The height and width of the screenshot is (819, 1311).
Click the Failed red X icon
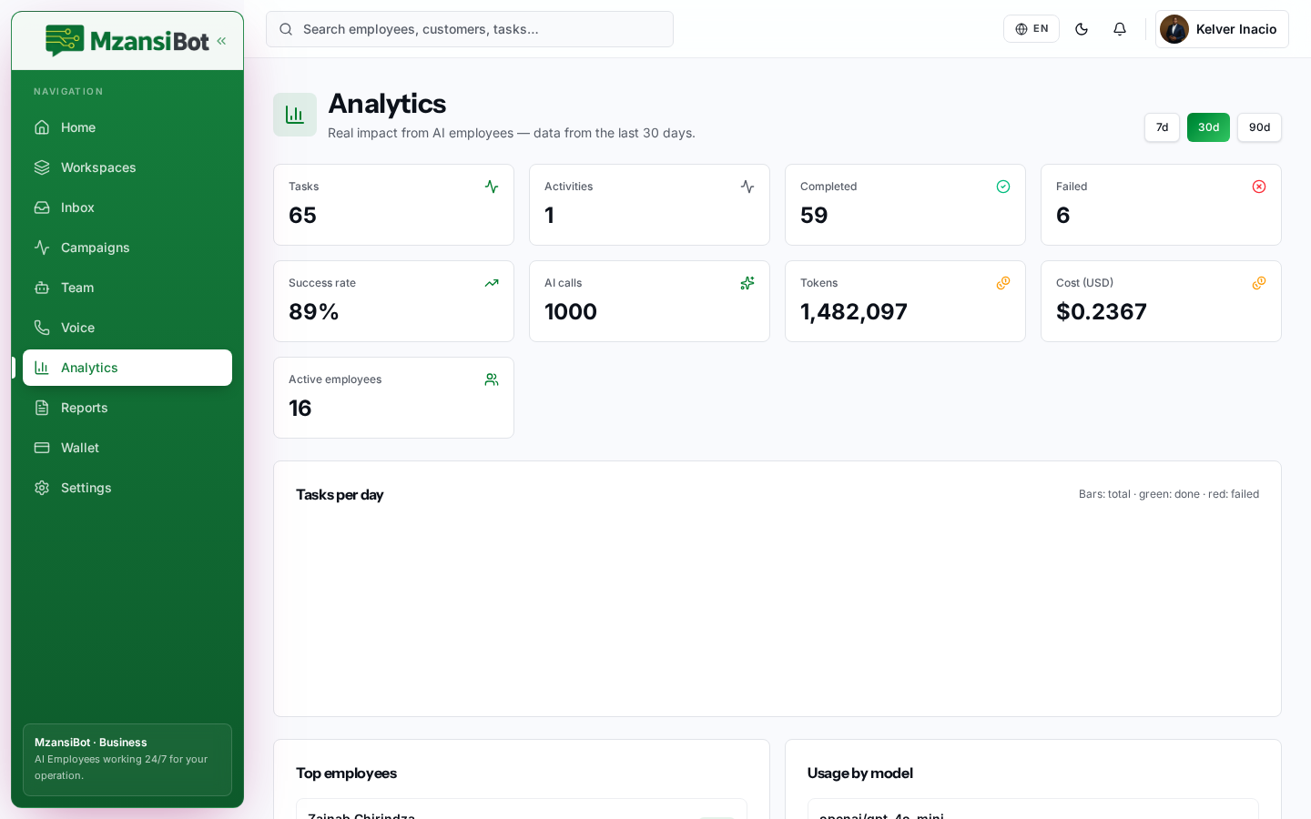point(1259,187)
